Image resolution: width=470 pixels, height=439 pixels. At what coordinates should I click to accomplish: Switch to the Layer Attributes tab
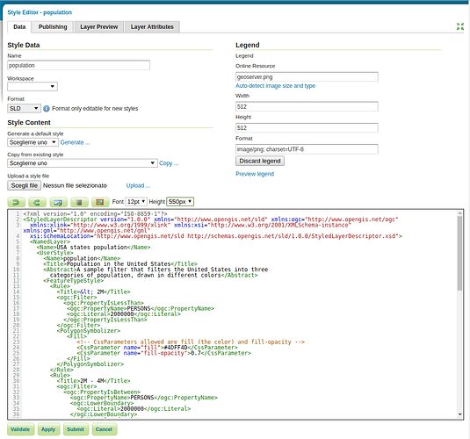pyautogui.click(x=152, y=27)
